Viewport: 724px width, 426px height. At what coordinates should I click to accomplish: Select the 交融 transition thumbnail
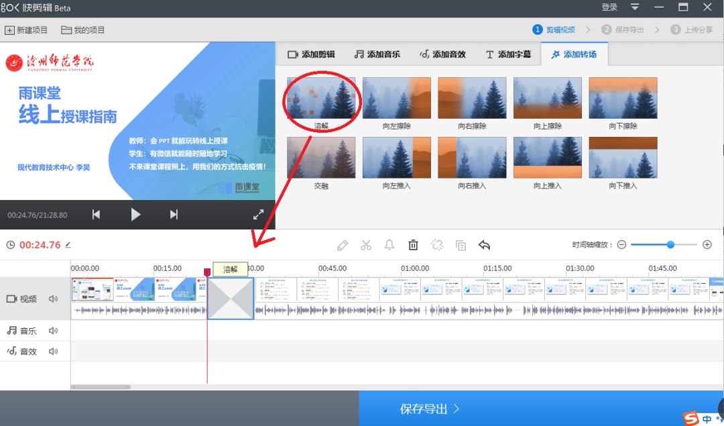pyautogui.click(x=321, y=158)
